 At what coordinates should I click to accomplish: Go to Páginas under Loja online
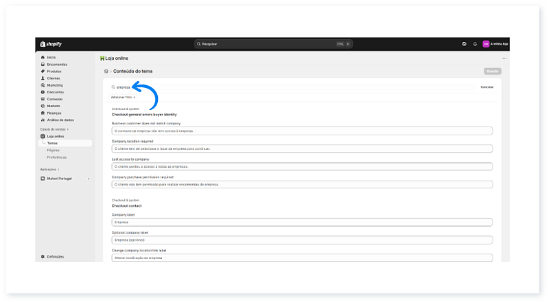[x=53, y=150]
